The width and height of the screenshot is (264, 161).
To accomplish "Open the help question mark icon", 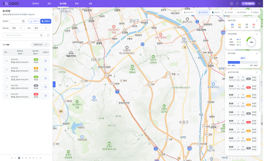I will tap(237, 4).
